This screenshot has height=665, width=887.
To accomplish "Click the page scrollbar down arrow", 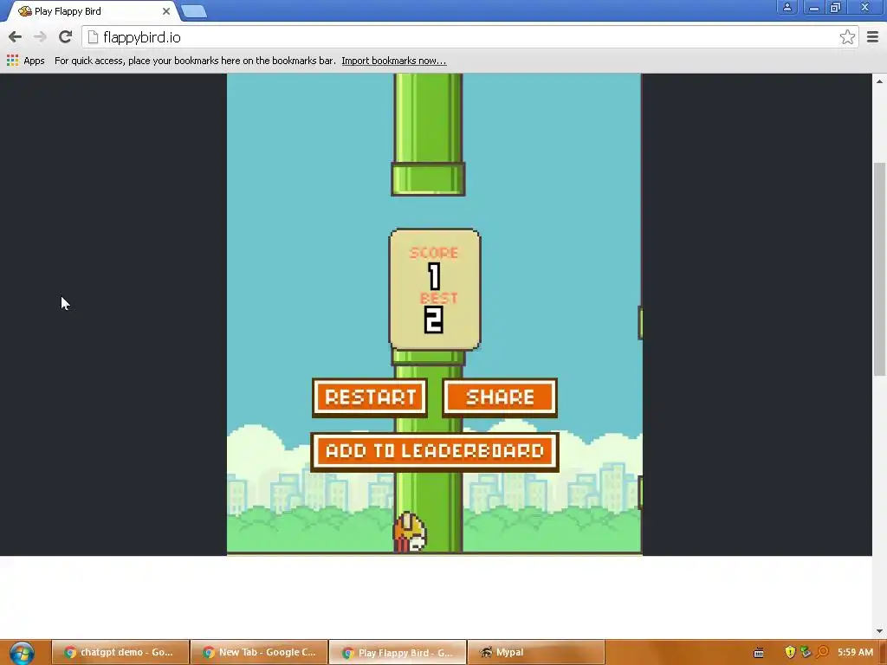I will pos(879,630).
